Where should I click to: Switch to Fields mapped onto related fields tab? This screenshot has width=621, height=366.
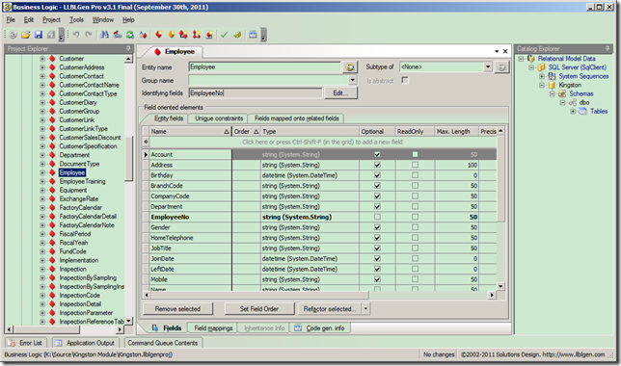(x=297, y=118)
